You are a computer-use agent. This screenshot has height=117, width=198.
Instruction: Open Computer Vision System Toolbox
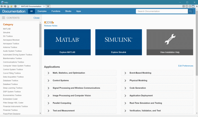tap(17, 66)
